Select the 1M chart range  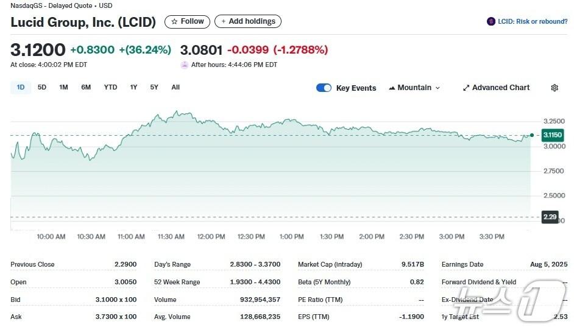[x=63, y=87]
